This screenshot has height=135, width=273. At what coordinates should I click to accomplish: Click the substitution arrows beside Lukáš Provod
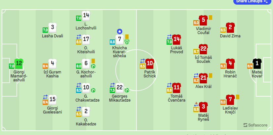170,37
